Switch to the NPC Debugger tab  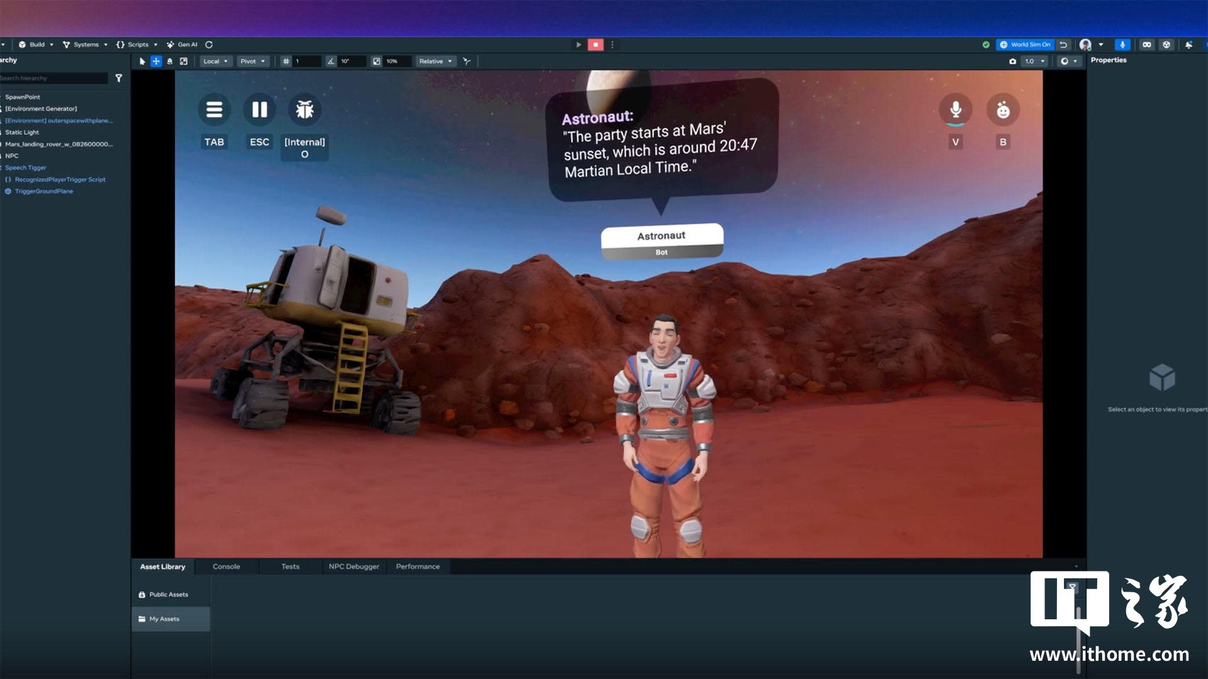(354, 566)
